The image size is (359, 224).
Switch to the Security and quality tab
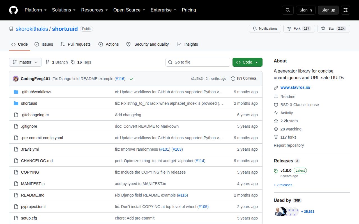tap(148, 44)
